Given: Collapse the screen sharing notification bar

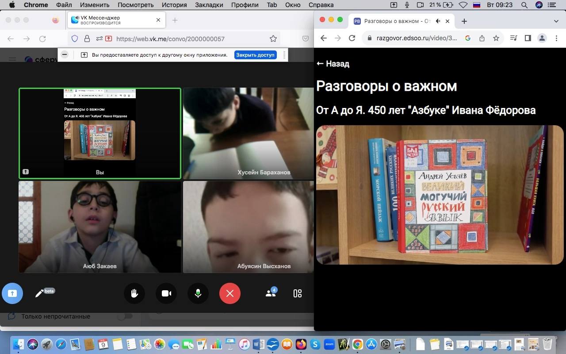Looking at the screenshot, I should click(x=65, y=54).
